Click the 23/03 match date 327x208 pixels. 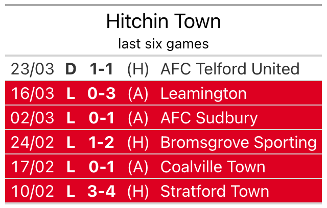tap(32, 69)
